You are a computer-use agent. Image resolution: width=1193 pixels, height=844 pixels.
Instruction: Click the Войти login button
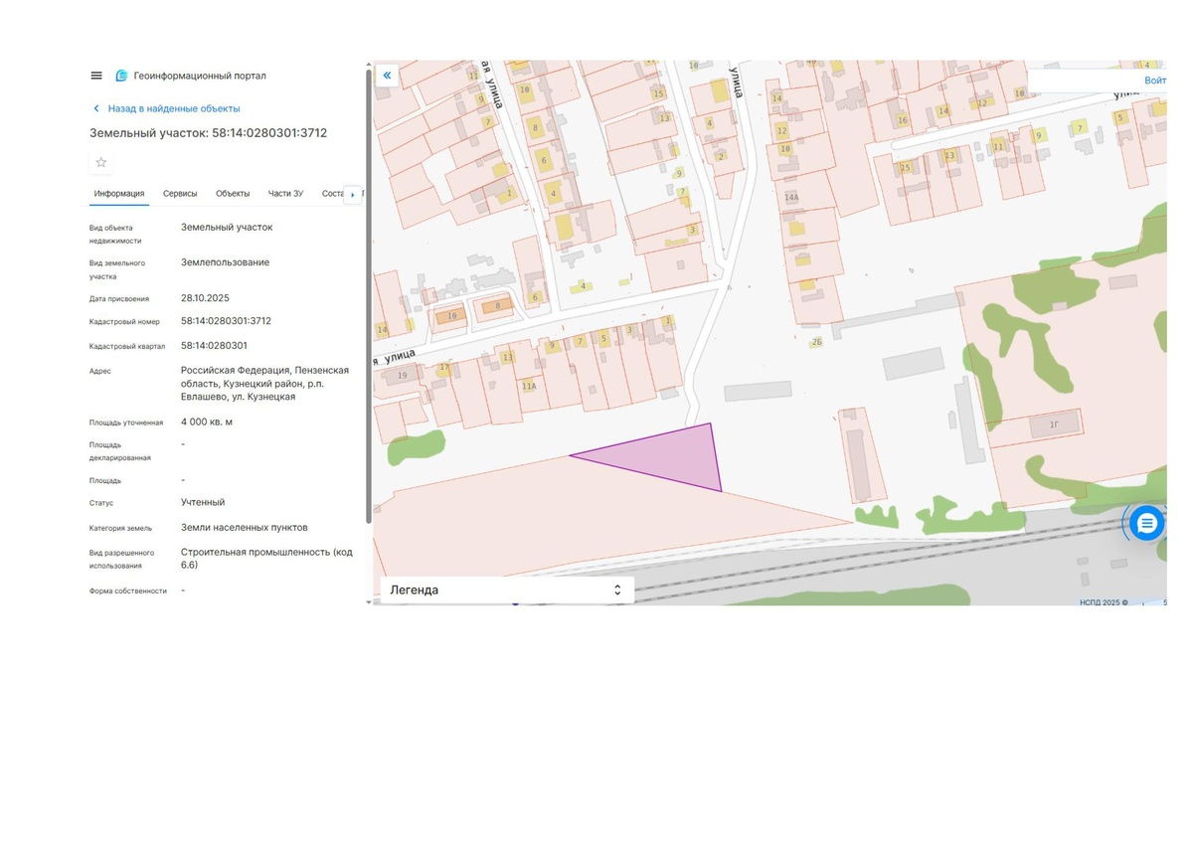(1154, 81)
